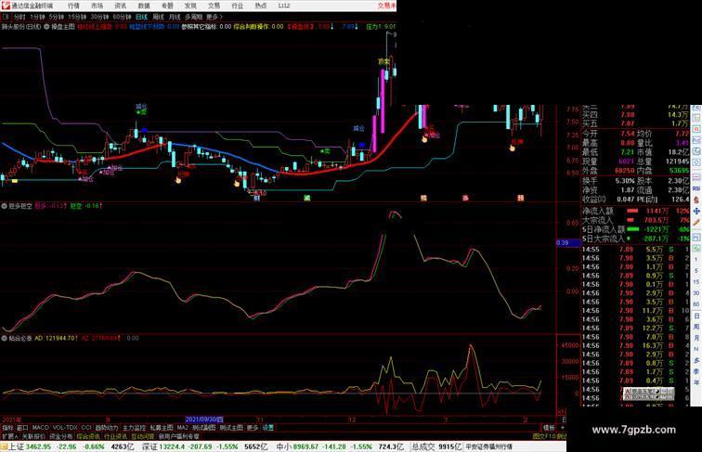Select the 30分钟 period tab
This screenshot has width=702, height=452.
[x=99, y=17]
